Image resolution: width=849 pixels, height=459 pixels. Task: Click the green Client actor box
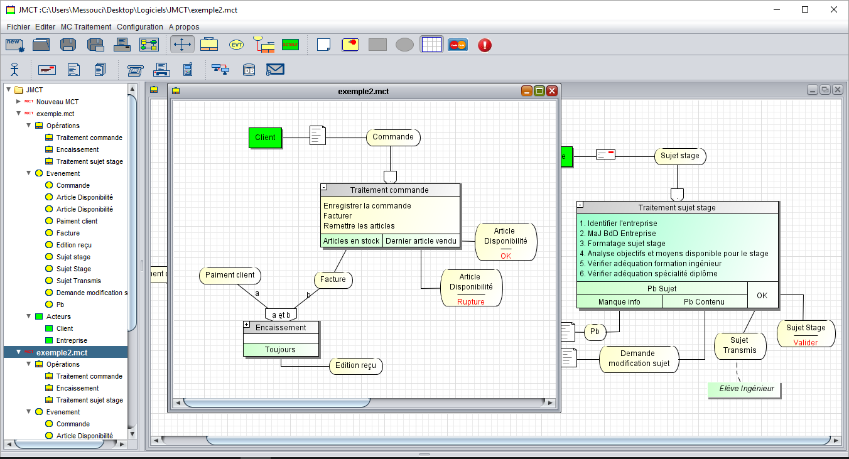[x=265, y=138]
